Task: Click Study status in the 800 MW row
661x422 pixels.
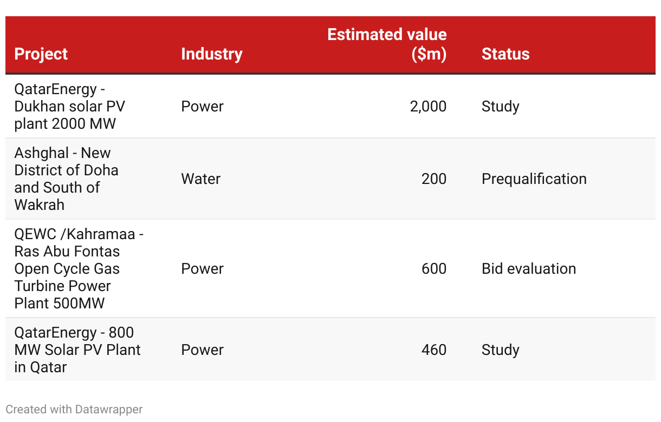Action: tap(501, 350)
